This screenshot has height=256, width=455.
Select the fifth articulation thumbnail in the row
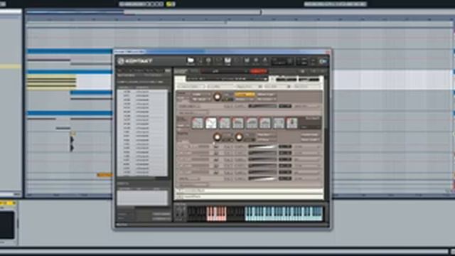(252, 123)
